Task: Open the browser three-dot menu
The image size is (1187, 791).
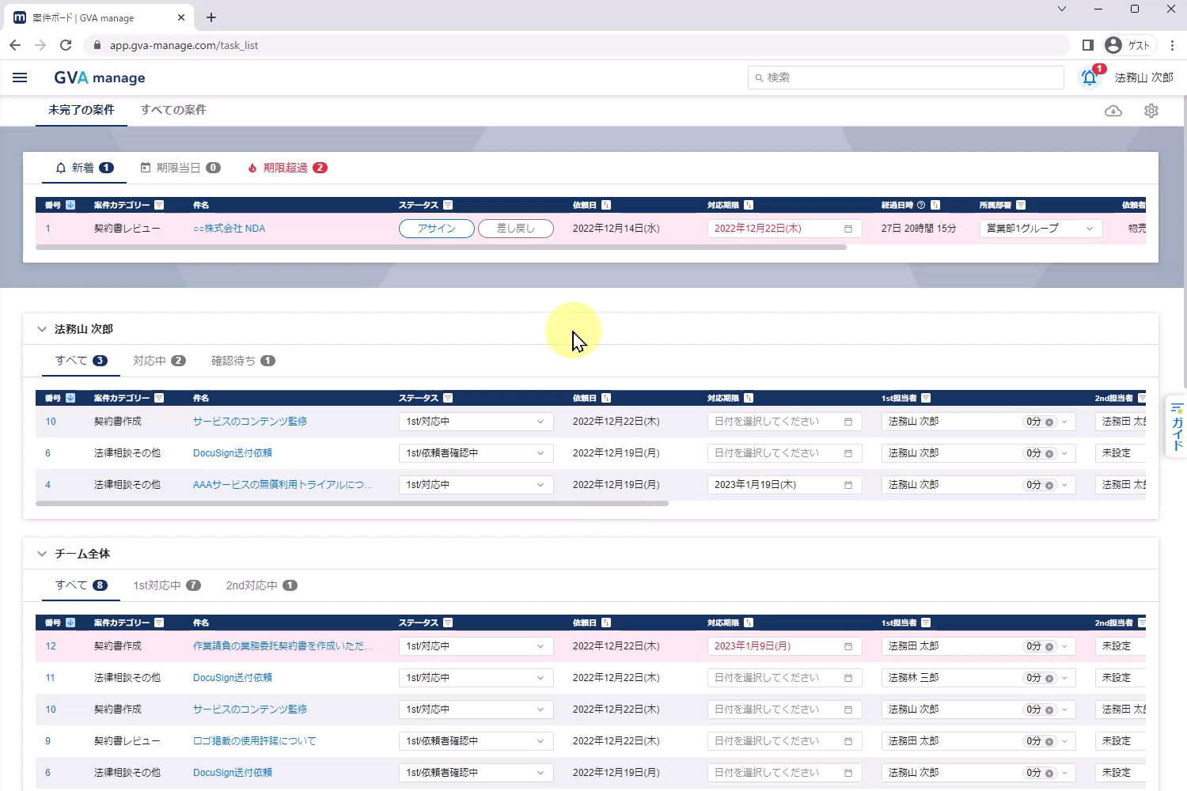Action: click(x=1172, y=45)
